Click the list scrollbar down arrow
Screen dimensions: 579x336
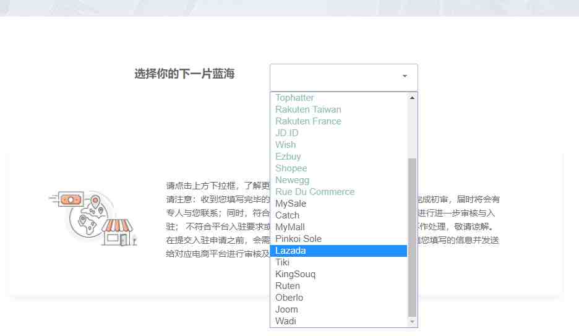coord(412,322)
